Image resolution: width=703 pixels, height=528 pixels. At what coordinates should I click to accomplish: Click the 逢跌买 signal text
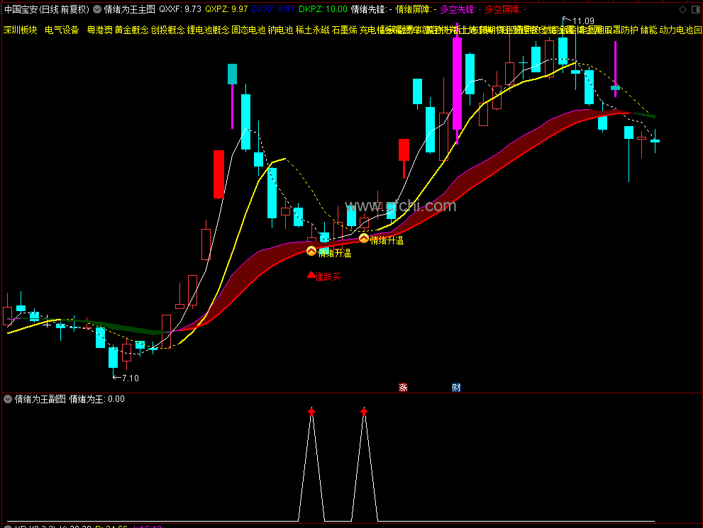pos(328,277)
